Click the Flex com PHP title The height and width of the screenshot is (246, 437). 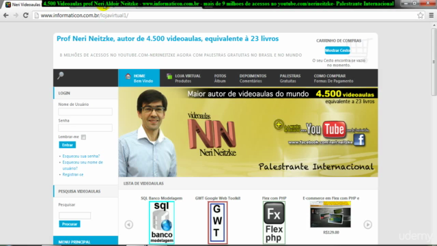(x=274, y=198)
